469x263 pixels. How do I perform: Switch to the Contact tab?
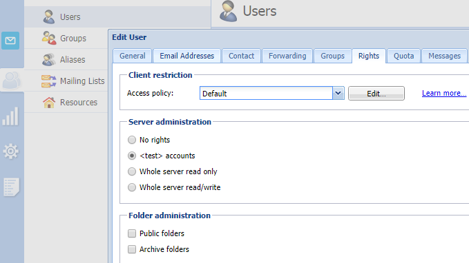241,56
